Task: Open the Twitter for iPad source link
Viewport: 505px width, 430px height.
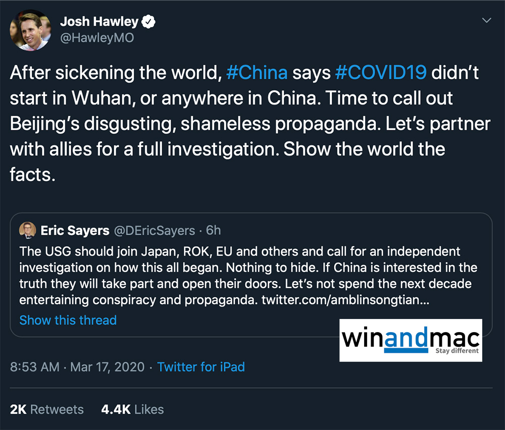Action: point(201,366)
